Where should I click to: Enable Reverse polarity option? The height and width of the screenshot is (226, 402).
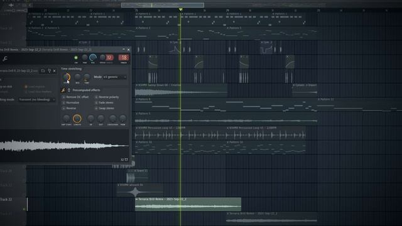coord(107,97)
